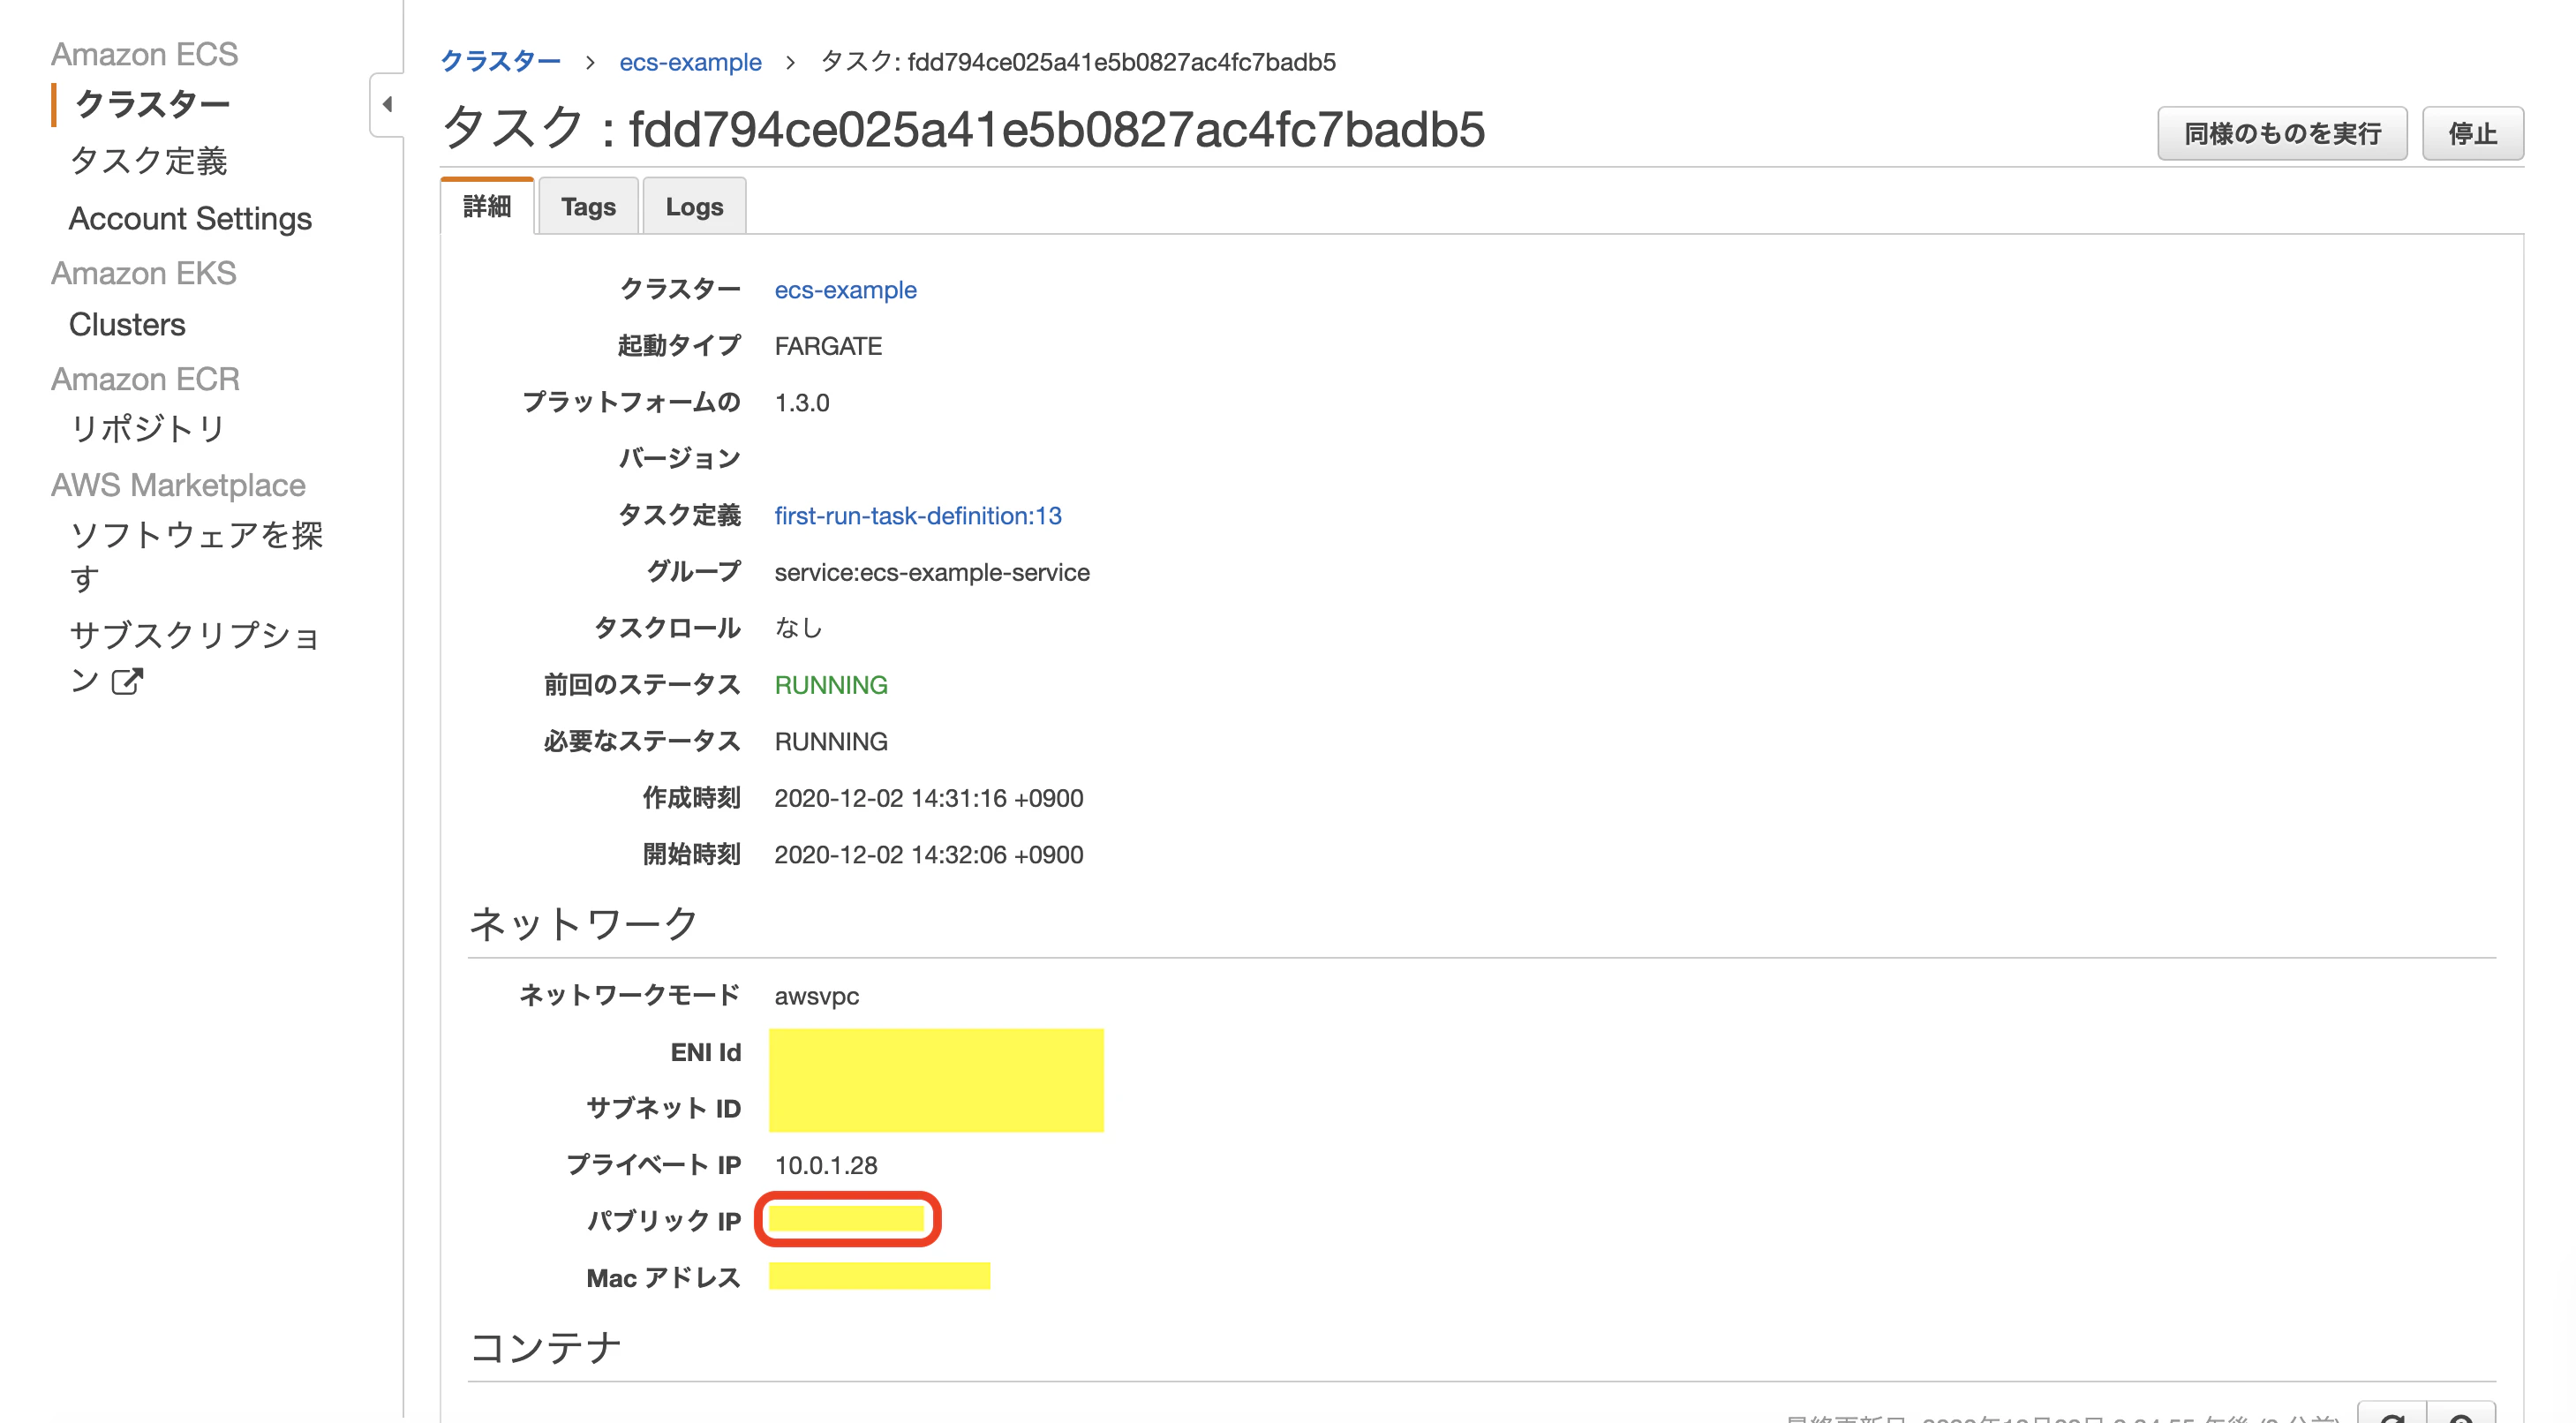Click the RUNNING value for 必要なステータス

coord(831,742)
